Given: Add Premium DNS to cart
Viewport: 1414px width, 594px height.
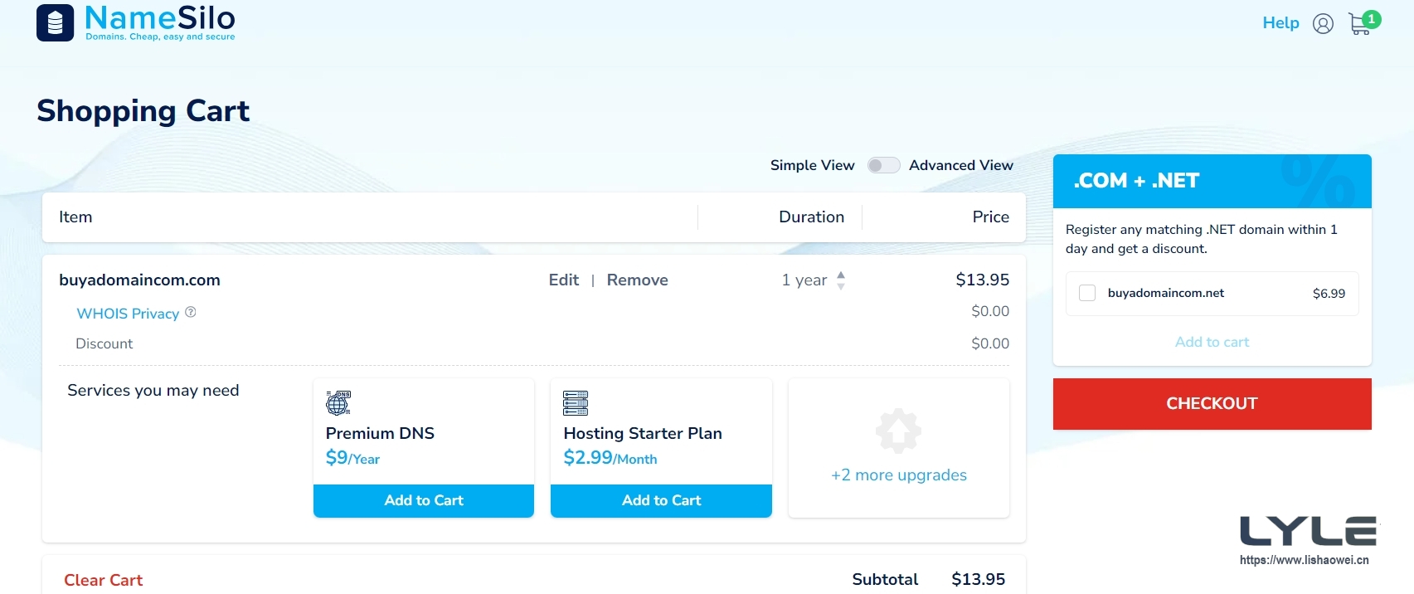Looking at the screenshot, I should tap(423, 500).
